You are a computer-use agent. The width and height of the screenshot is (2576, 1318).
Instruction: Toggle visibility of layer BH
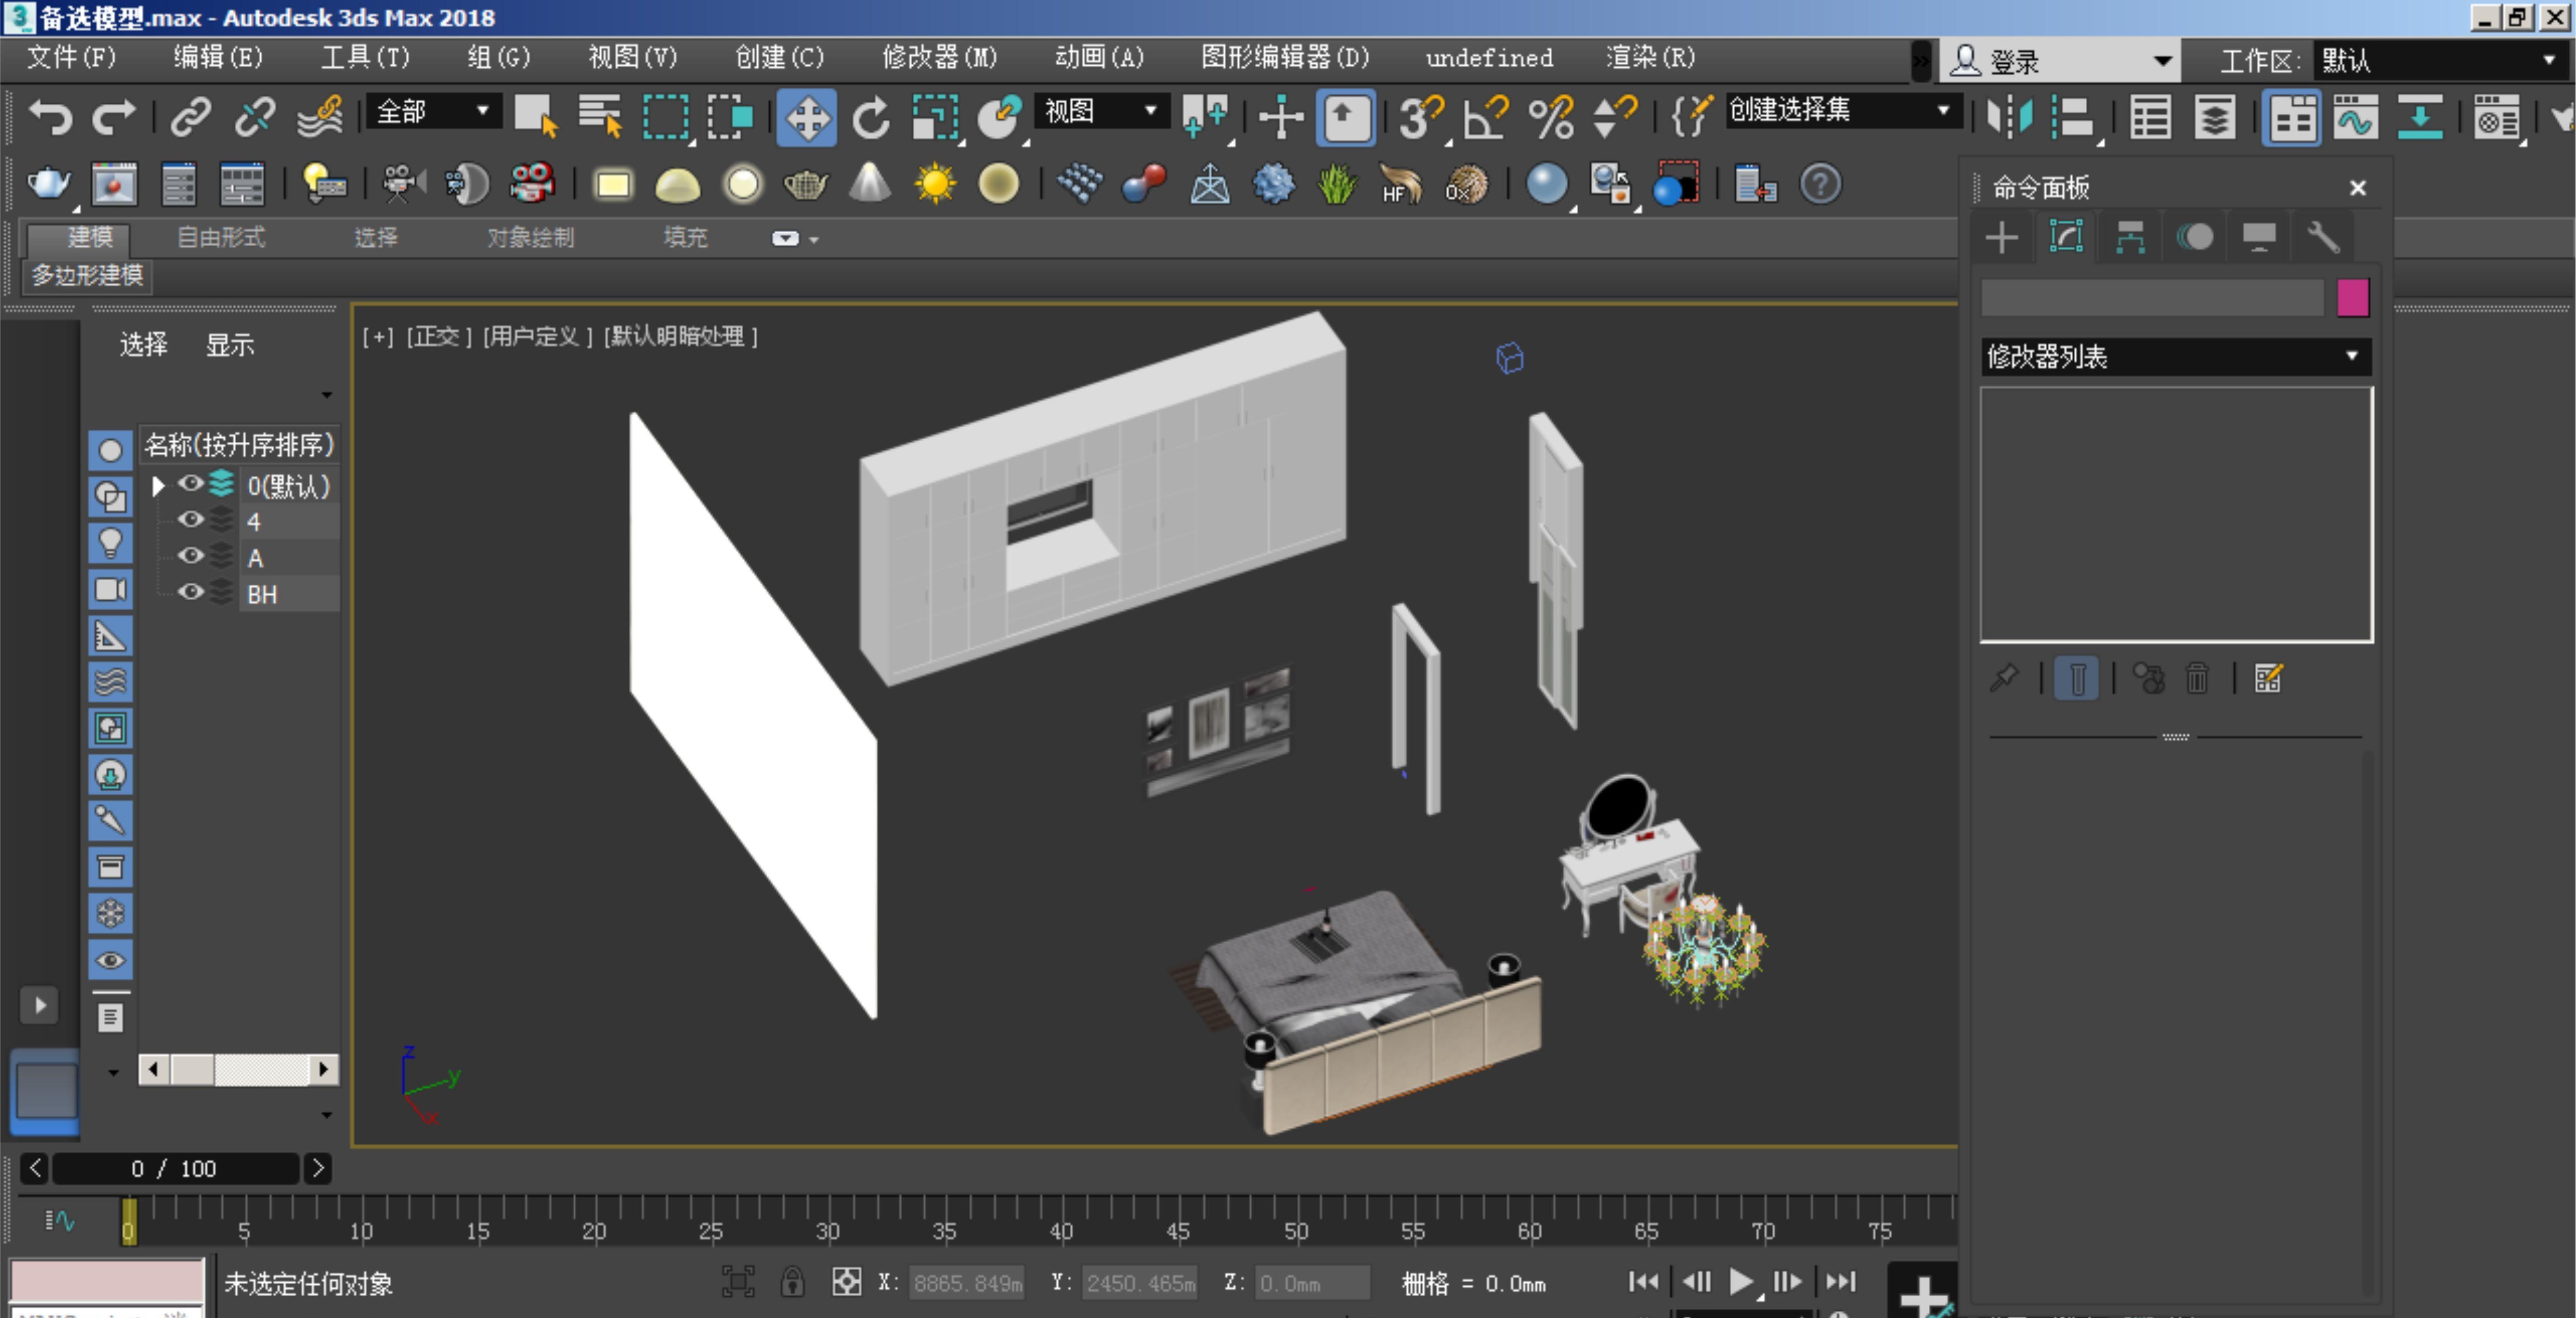[190, 592]
